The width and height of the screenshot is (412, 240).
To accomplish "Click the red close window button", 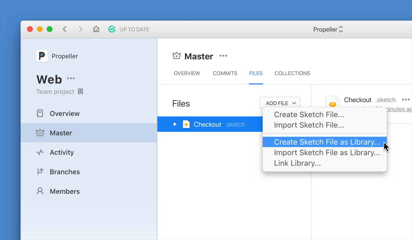I will (x=30, y=29).
